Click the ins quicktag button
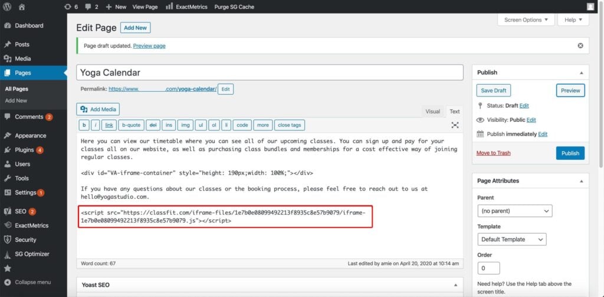Image resolution: width=604 pixels, height=297 pixels. pos(169,125)
